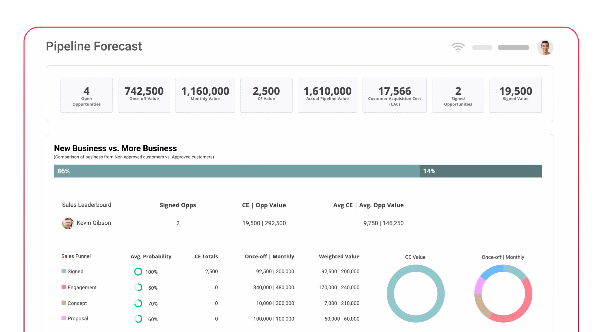Click the Pipeline Forecast page title

[x=94, y=46]
